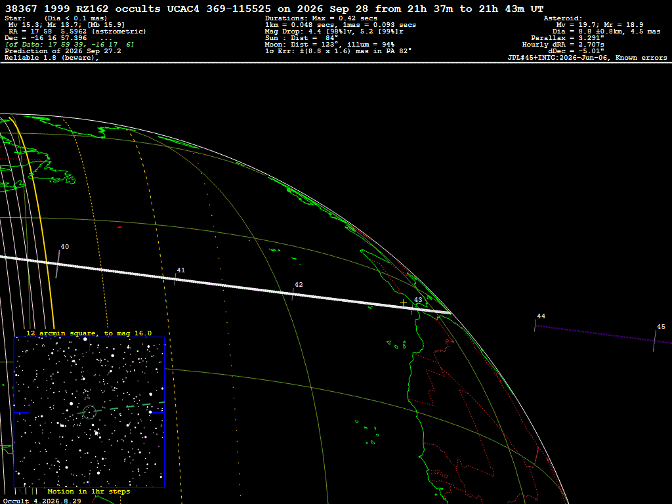The image size is (672, 504).
Task: Select the minute 43 tick near the coast
Action: point(412,308)
